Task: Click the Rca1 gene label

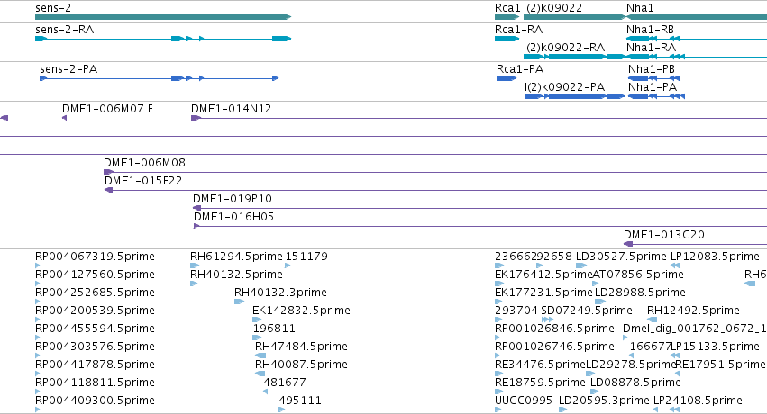Action: pyautogui.click(x=507, y=8)
